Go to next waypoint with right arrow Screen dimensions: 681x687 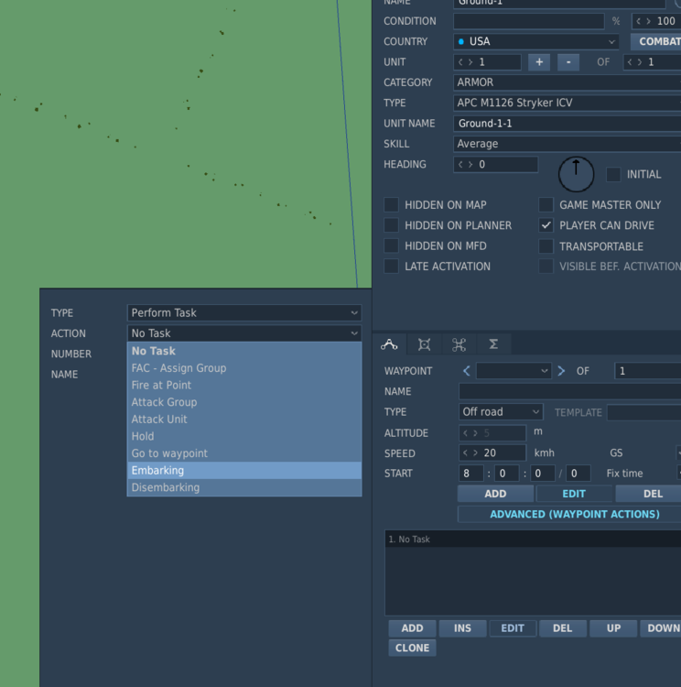click(x=561, y=371)
